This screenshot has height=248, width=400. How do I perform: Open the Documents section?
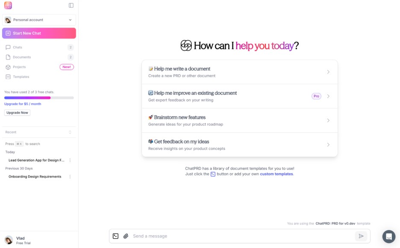click(22, 57)
